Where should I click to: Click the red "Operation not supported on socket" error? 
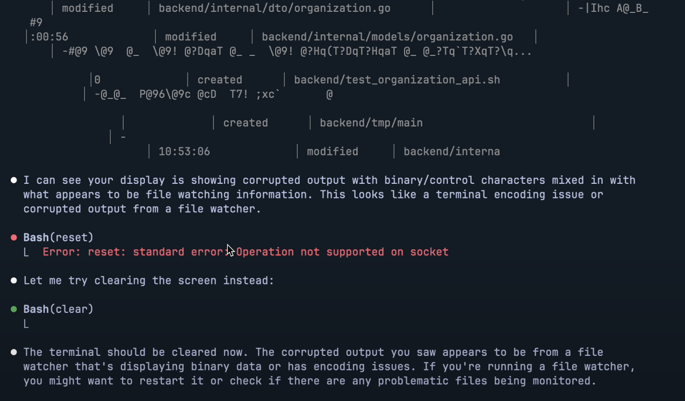pos(342,252)
